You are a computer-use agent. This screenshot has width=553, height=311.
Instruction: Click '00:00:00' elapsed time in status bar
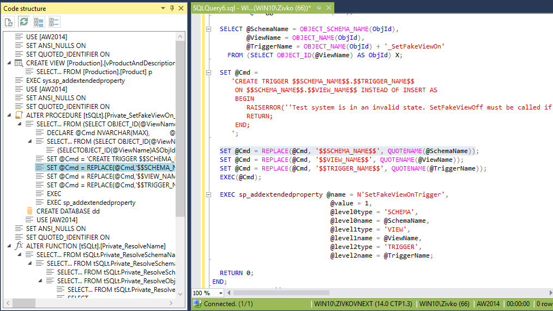point(518,303)
